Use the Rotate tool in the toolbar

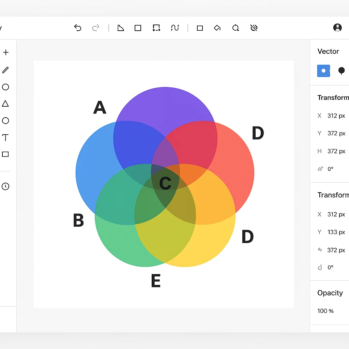236,28
